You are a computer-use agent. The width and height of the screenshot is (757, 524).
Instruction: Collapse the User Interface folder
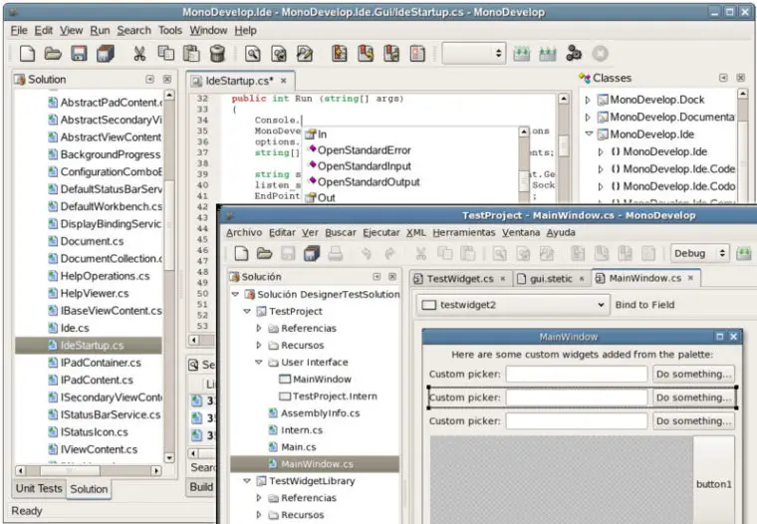(259, 363)
